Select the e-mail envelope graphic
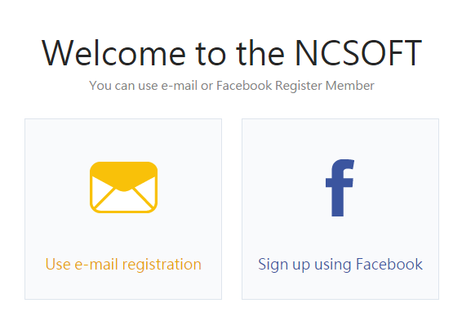Viewport: 462px width, 321px height. [123, 187]
